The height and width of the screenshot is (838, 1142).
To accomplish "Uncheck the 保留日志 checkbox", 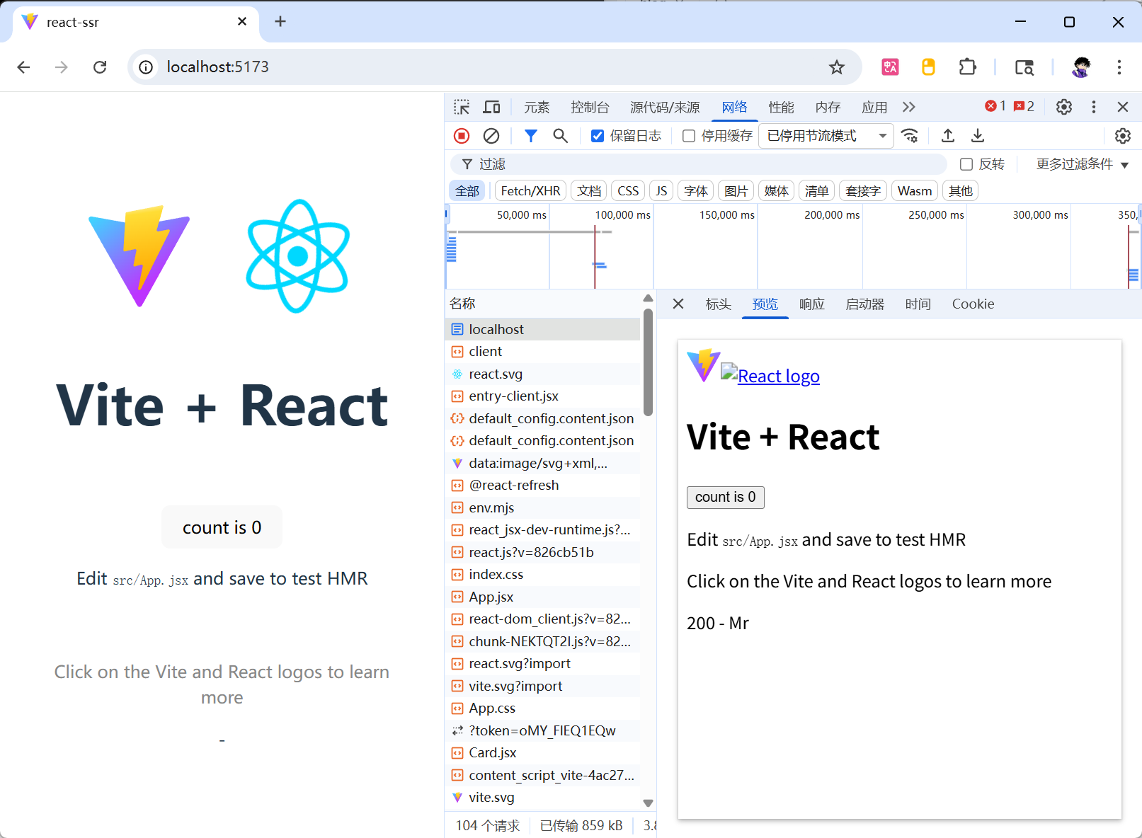I will tap(598, 136).
